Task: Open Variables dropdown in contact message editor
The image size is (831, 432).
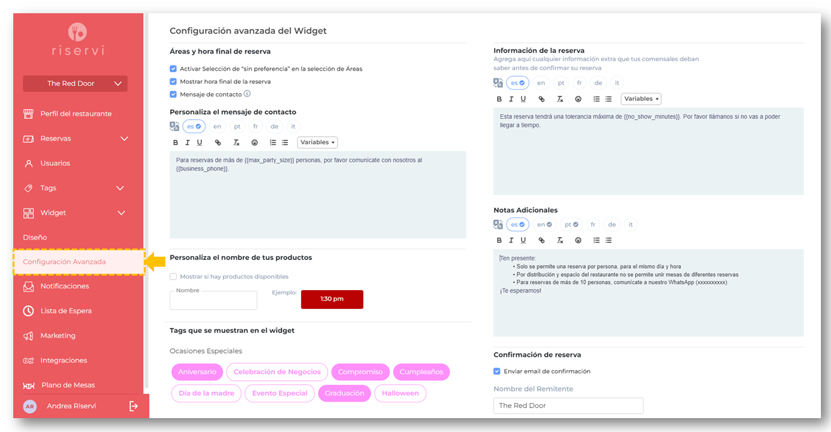Action: click(317, 143)
